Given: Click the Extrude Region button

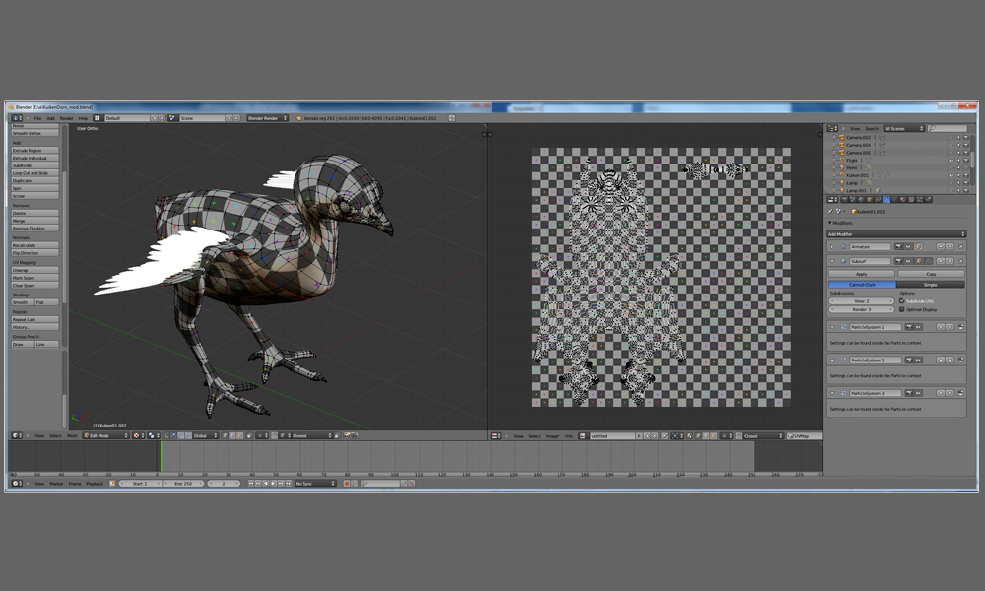Looking at the screenshot, I should click(34, 151).
